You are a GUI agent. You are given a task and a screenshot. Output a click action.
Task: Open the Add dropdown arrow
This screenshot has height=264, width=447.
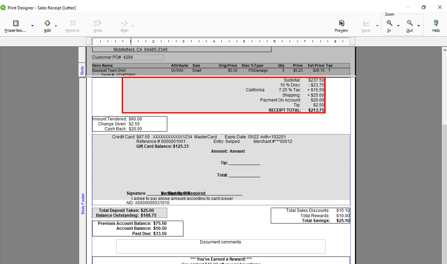55,26
